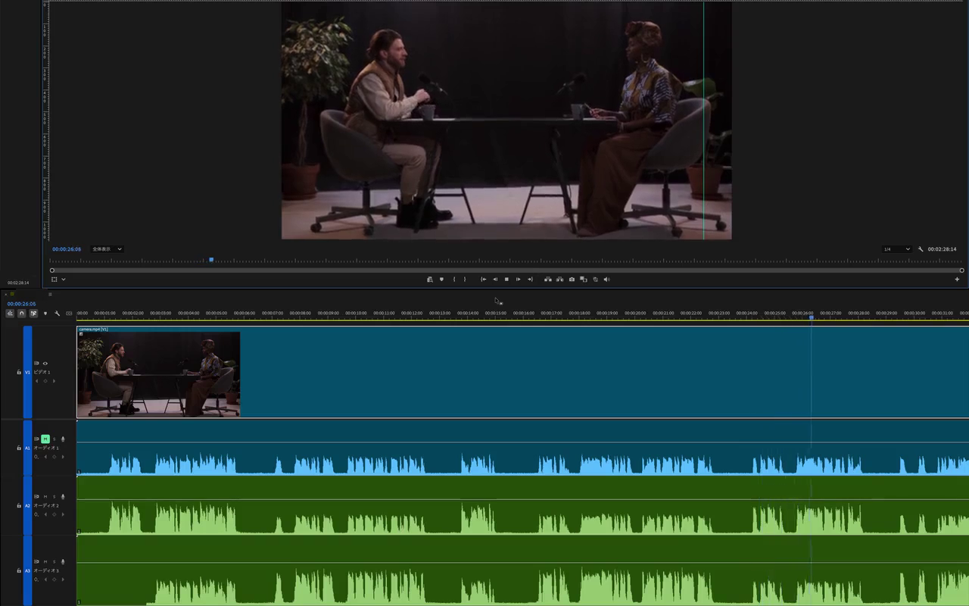Mark Out point with the right brace
This screenshot has height=606, width=969.
pos(465,280)
